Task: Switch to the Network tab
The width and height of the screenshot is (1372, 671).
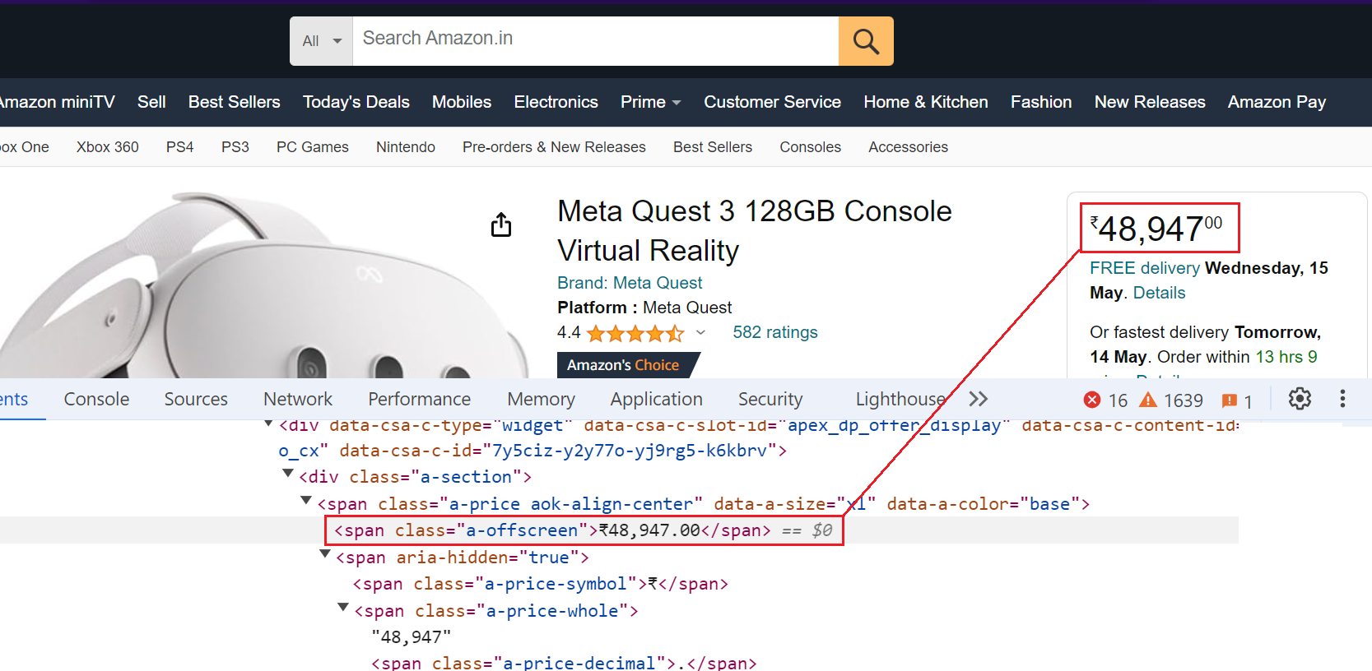Action: 298,399
